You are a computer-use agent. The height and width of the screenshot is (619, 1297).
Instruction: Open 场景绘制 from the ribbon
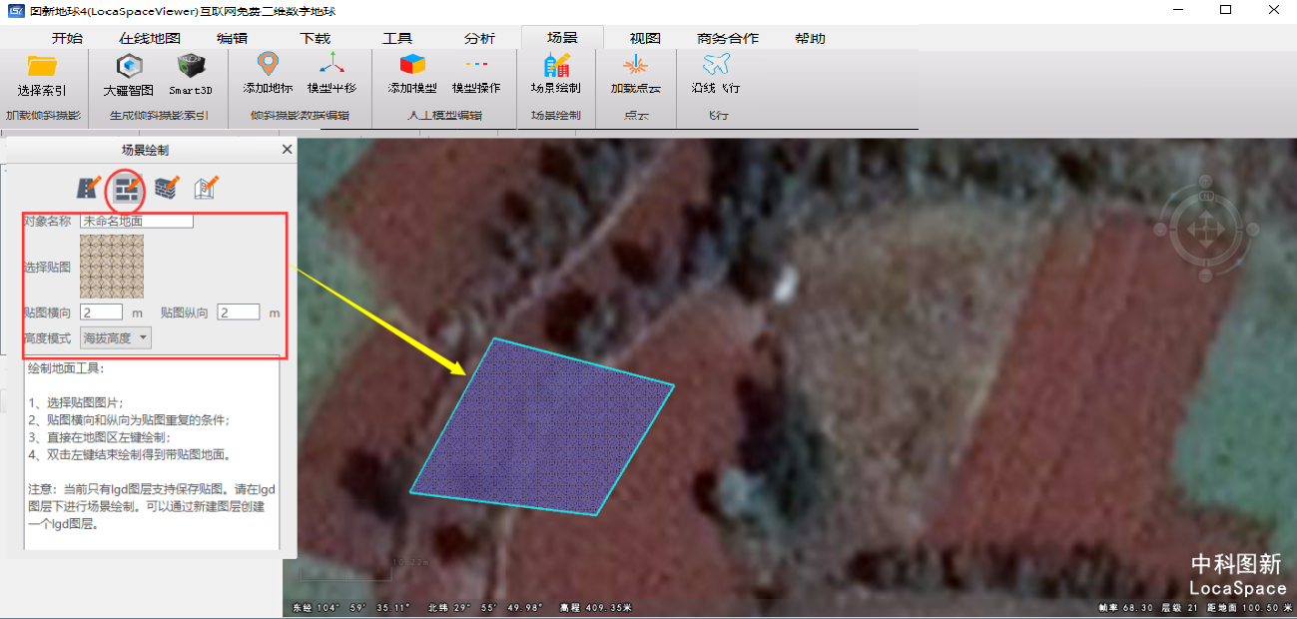555,68
